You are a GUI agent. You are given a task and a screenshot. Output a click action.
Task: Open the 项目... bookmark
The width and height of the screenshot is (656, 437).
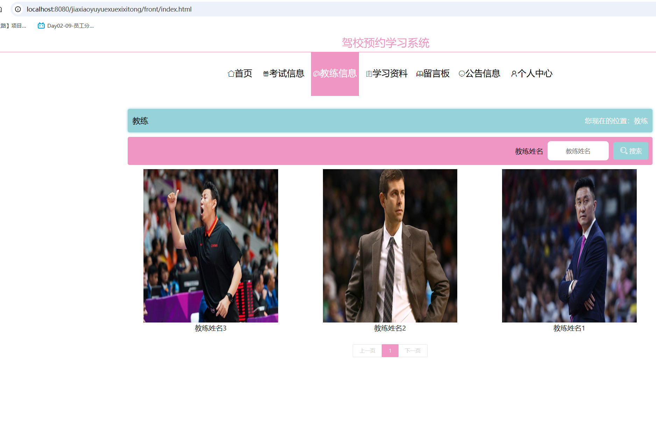click(x=13, y=26)
